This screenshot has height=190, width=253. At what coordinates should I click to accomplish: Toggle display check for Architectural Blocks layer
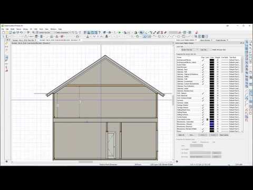[203, 60]
